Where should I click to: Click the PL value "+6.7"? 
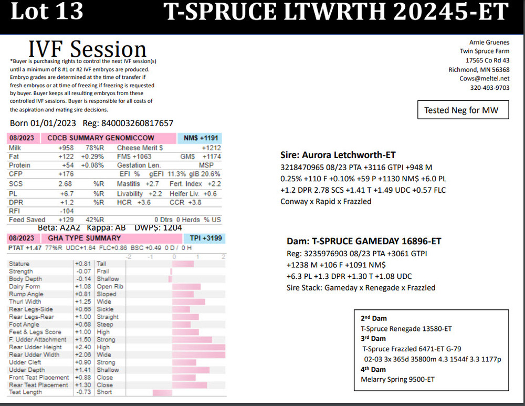67,194
